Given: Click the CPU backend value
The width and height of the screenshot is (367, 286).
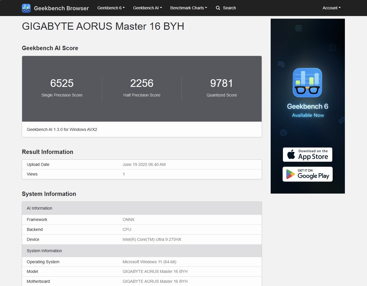Looking at the screenshot, I should tap(127, 229).
